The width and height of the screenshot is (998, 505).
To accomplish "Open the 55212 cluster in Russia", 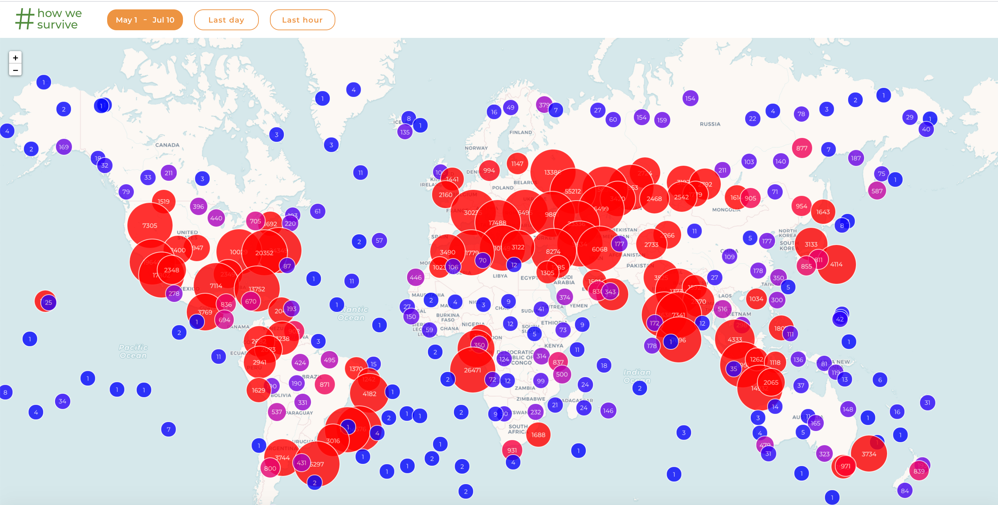I will (572, 191).
